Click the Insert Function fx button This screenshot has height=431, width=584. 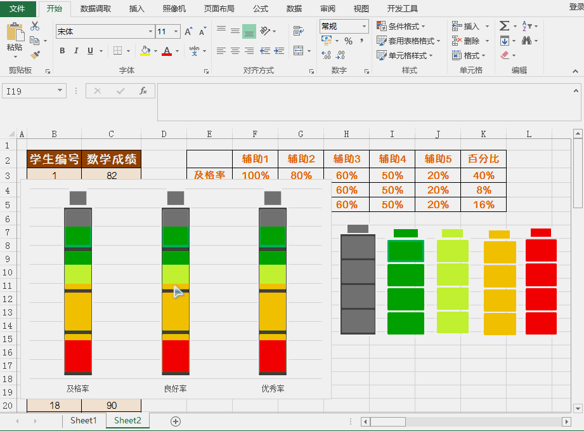(143, 91)
